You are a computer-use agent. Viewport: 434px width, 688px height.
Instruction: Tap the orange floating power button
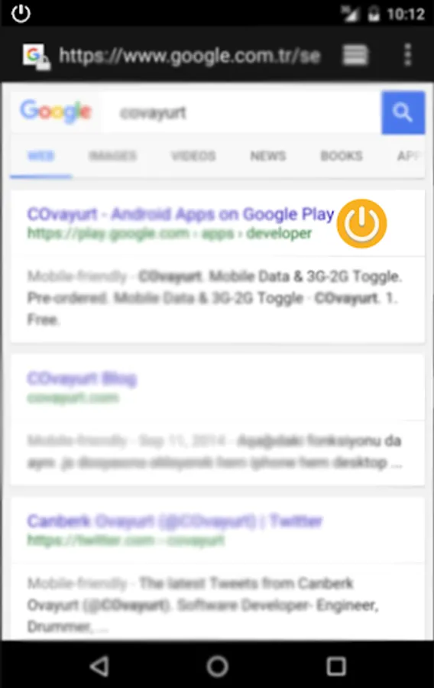(x=361, y=223)
